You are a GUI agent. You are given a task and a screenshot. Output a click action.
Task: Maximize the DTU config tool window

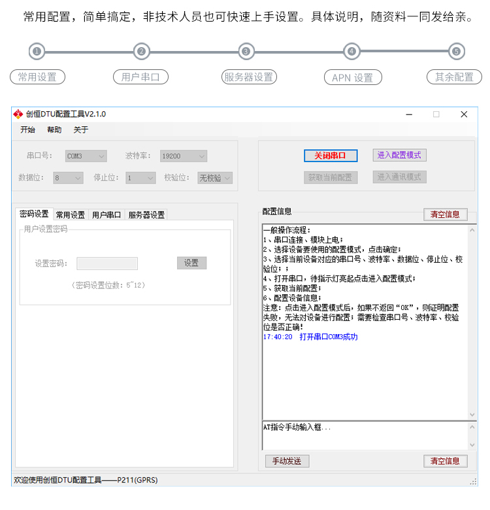[436, 114]
